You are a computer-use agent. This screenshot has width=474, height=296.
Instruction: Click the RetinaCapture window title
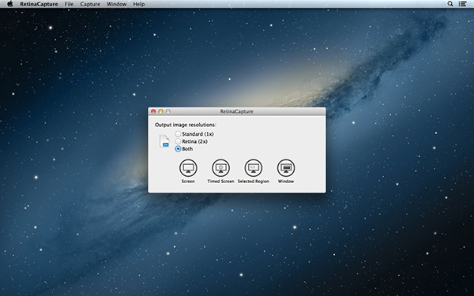coord(237,111)
